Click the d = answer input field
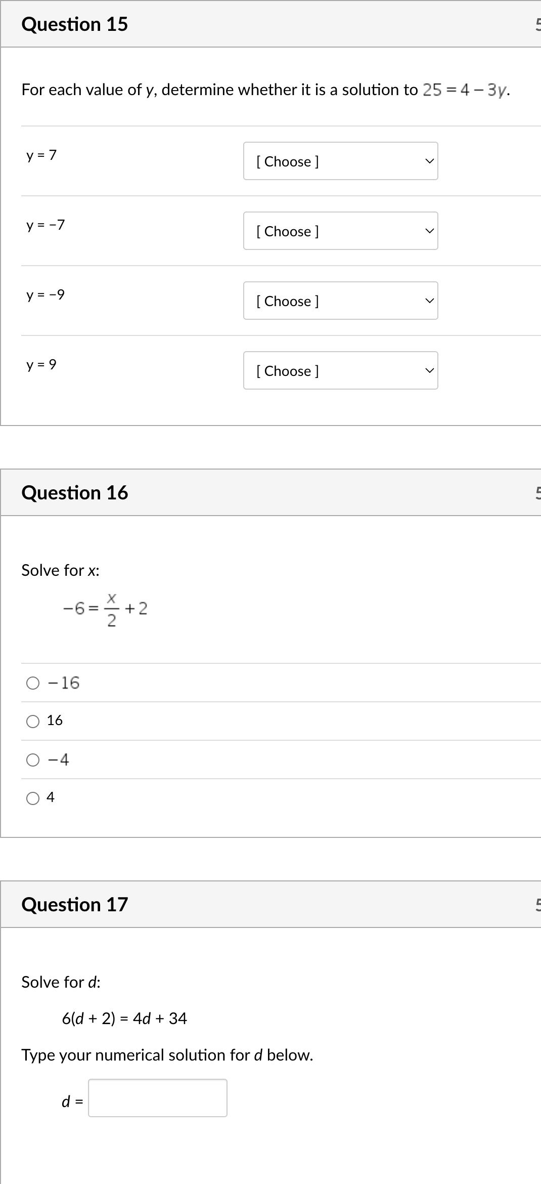This screenshot has width=541, height=1184. (157, 1098)
